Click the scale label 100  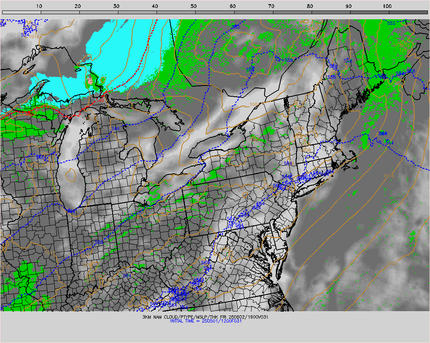click(x=387, y=6)
